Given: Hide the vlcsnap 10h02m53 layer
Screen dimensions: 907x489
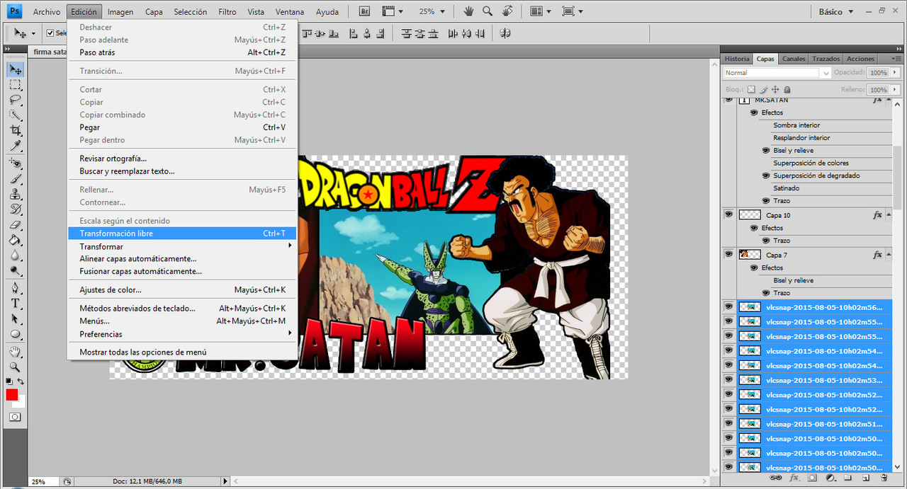Looking at the screenshot, I should [728, 379].
